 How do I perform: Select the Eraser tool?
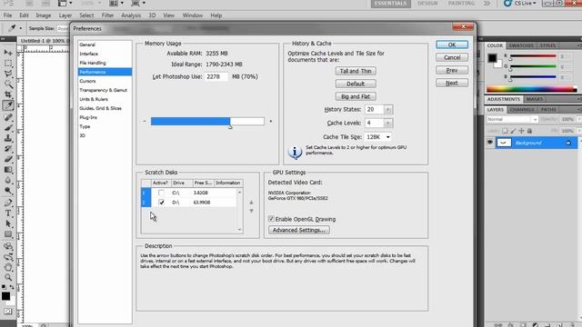[x=8, y=160]
